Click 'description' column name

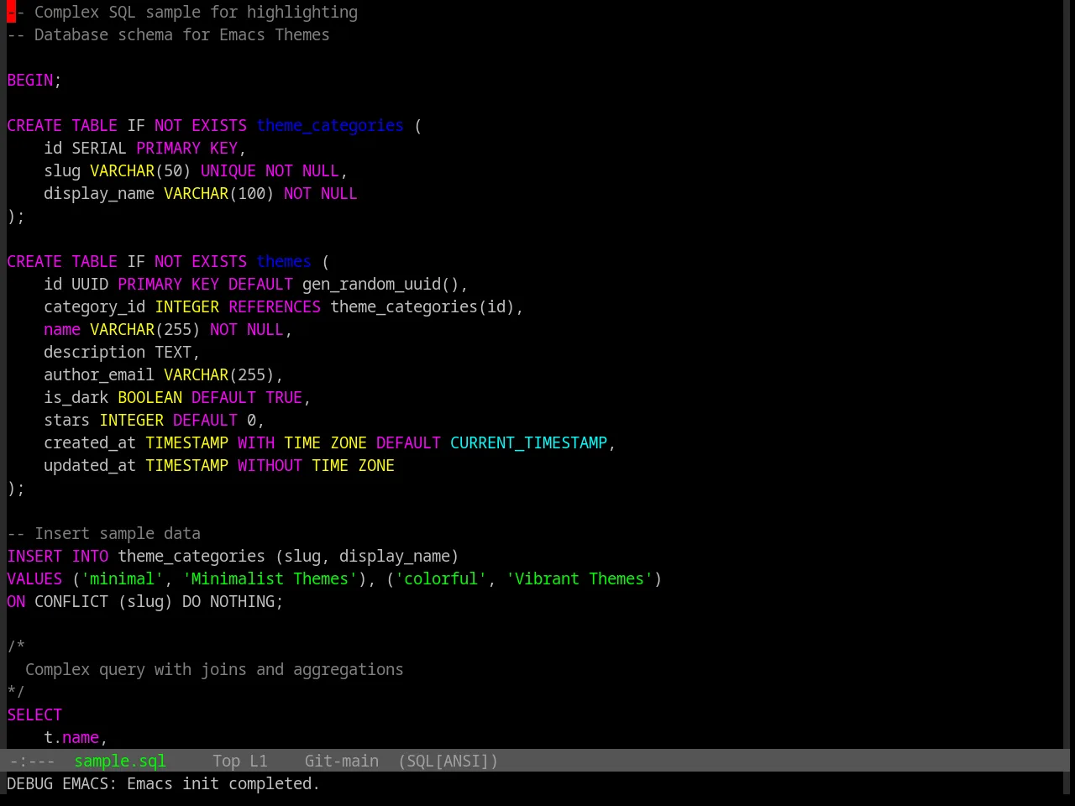(x=95, y=352)
